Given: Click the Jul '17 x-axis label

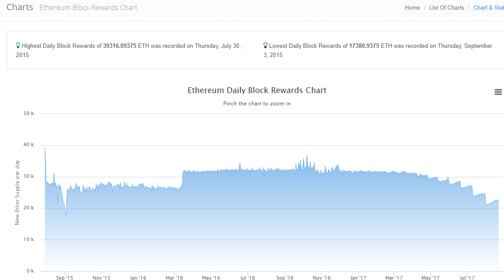Looking at the screenshot, I should coord(468,277).
